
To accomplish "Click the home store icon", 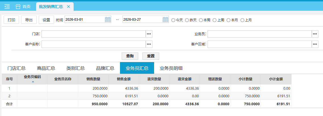I will [x=18, y=7].
